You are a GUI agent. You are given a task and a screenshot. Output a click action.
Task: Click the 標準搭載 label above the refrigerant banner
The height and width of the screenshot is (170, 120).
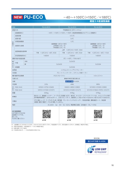point(97,138)
